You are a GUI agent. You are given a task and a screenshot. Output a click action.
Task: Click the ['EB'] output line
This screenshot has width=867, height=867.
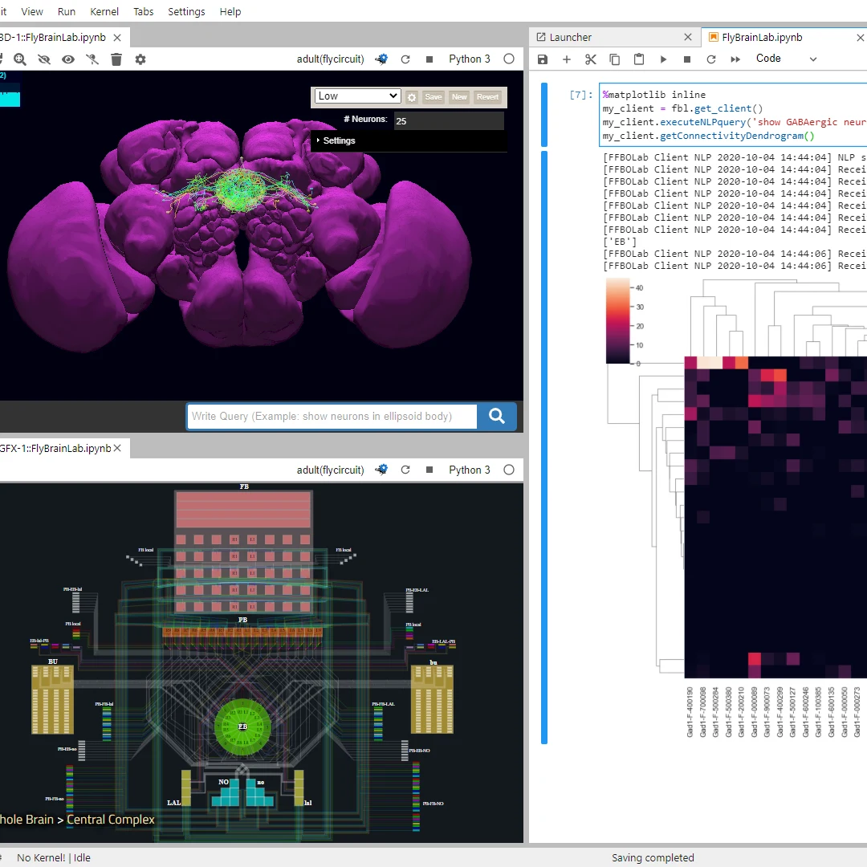click(620, 242)
